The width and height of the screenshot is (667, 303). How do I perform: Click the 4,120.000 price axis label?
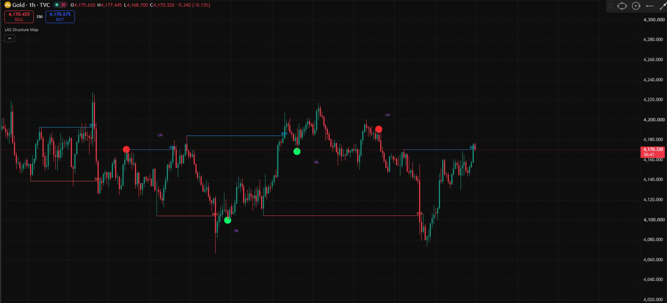pyautogui.click(x=654, y=200)
